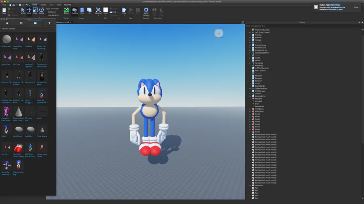Open the TEST ribbon tab
This screenshot has height=204, width=364.
[51, 4]
